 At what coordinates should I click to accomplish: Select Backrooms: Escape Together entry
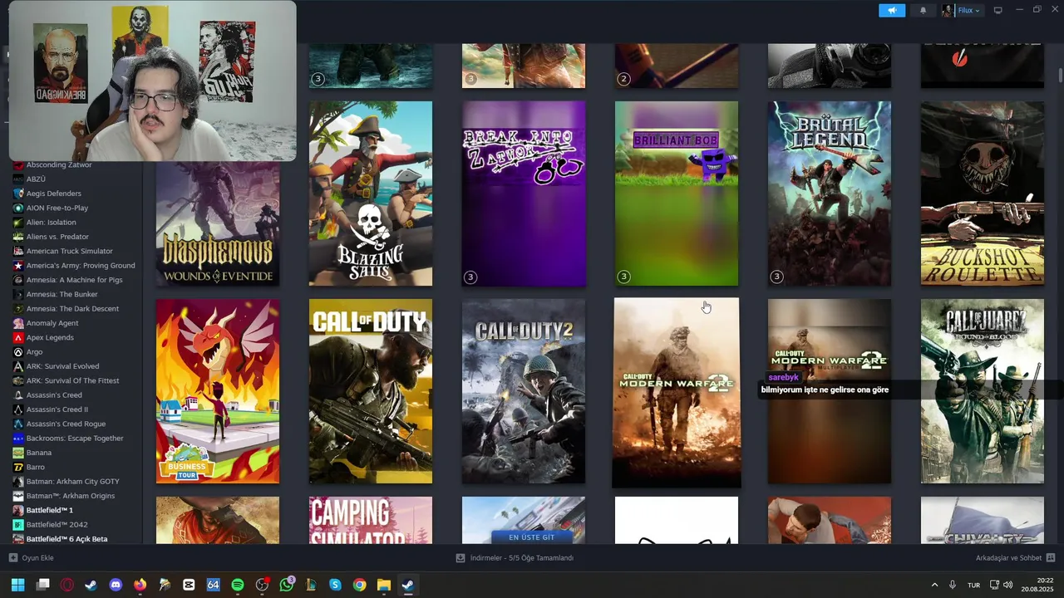[x=73, y=439]
